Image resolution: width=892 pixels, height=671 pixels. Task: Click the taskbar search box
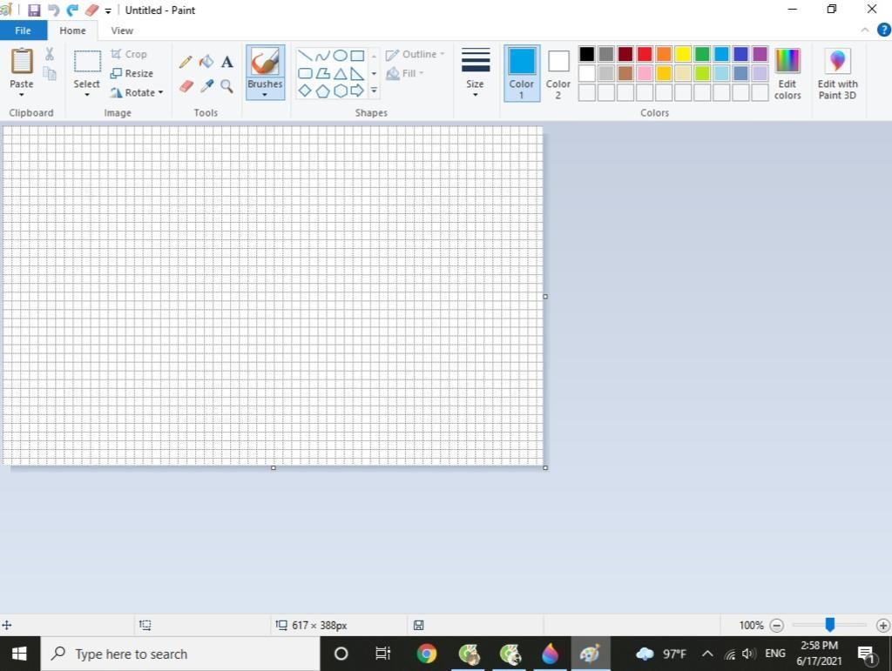click(180, 654)
